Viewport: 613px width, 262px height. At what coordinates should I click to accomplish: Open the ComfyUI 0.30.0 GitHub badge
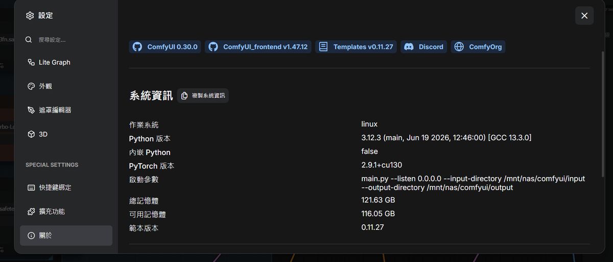(x=165, y=47)
